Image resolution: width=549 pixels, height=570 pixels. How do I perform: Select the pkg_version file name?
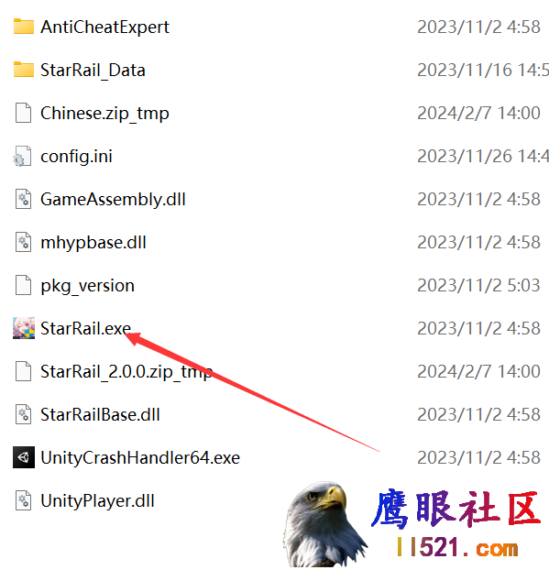[x=87, y=286]
